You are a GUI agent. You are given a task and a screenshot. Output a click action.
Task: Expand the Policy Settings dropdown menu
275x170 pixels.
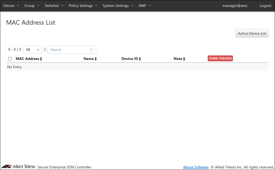pyautogui.click(x=83, y=6)
